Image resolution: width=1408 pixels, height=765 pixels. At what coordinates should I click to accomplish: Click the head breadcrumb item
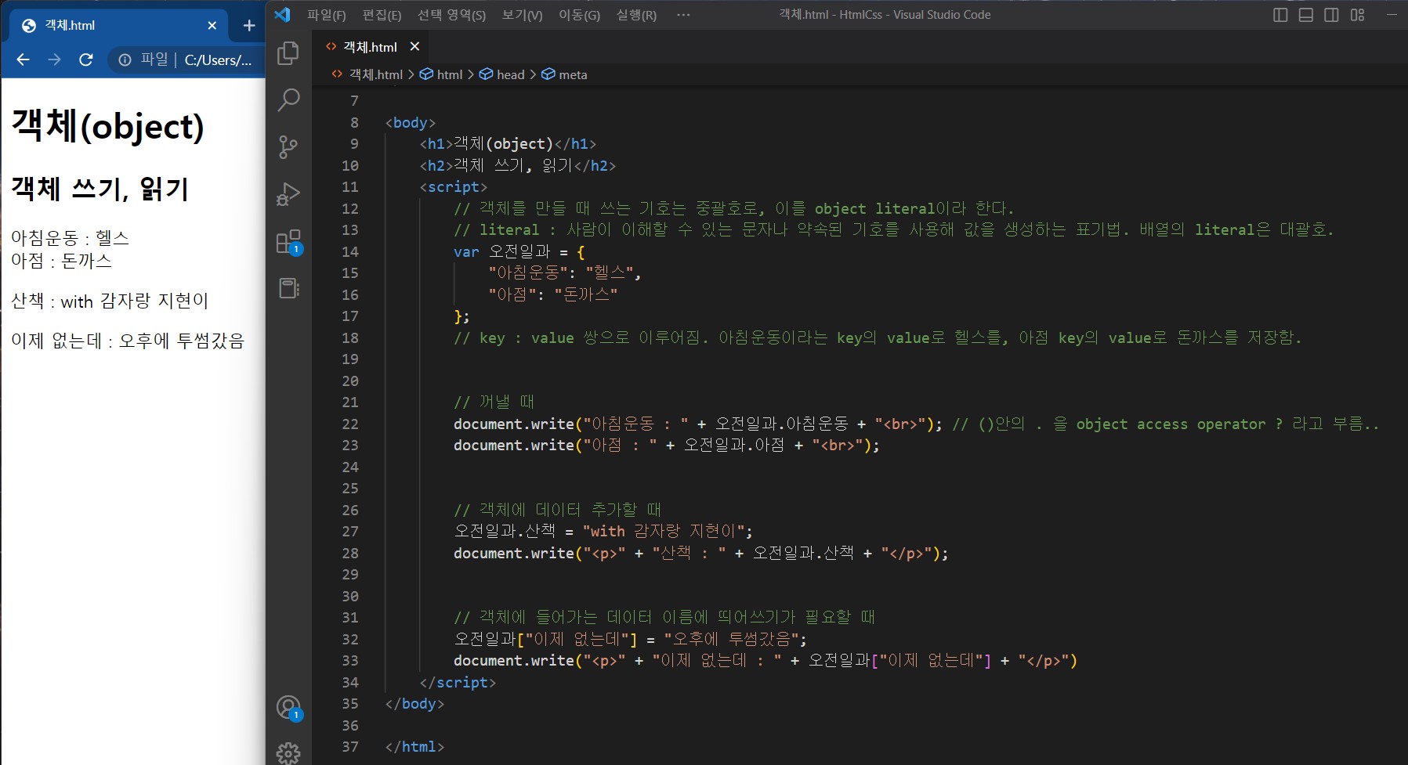510,74
